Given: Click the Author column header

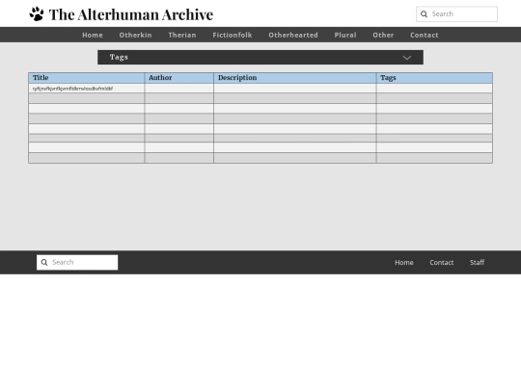Looking at the screenshot, I should click(x=179, y=78).
